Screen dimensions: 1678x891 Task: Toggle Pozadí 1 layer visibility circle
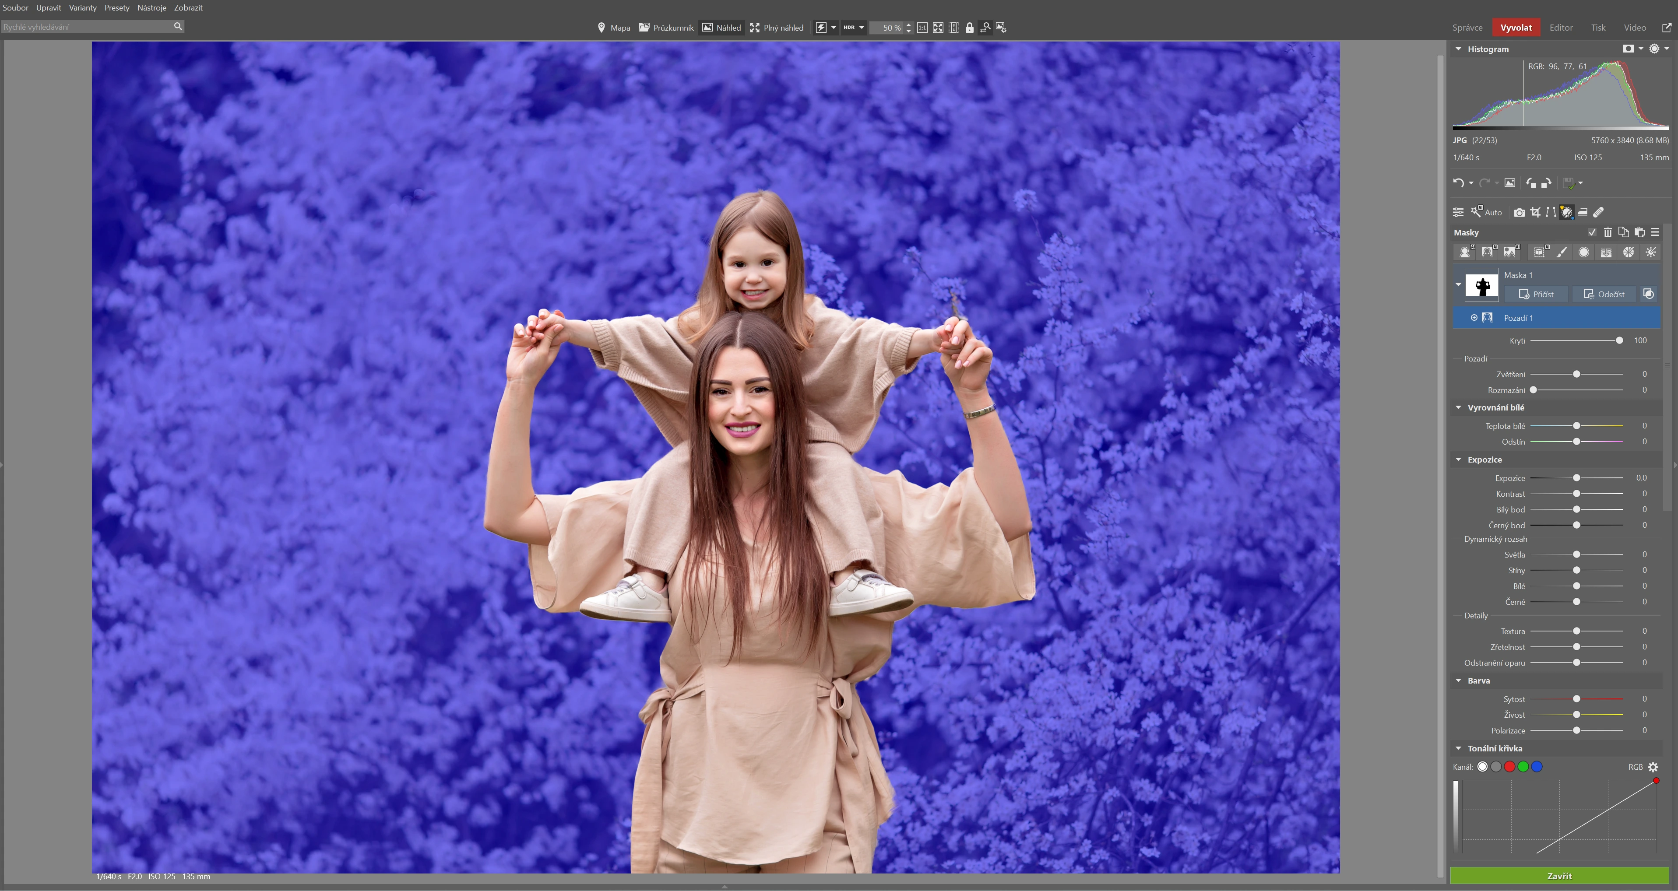pyautogui.click(x=1474, y=318)
